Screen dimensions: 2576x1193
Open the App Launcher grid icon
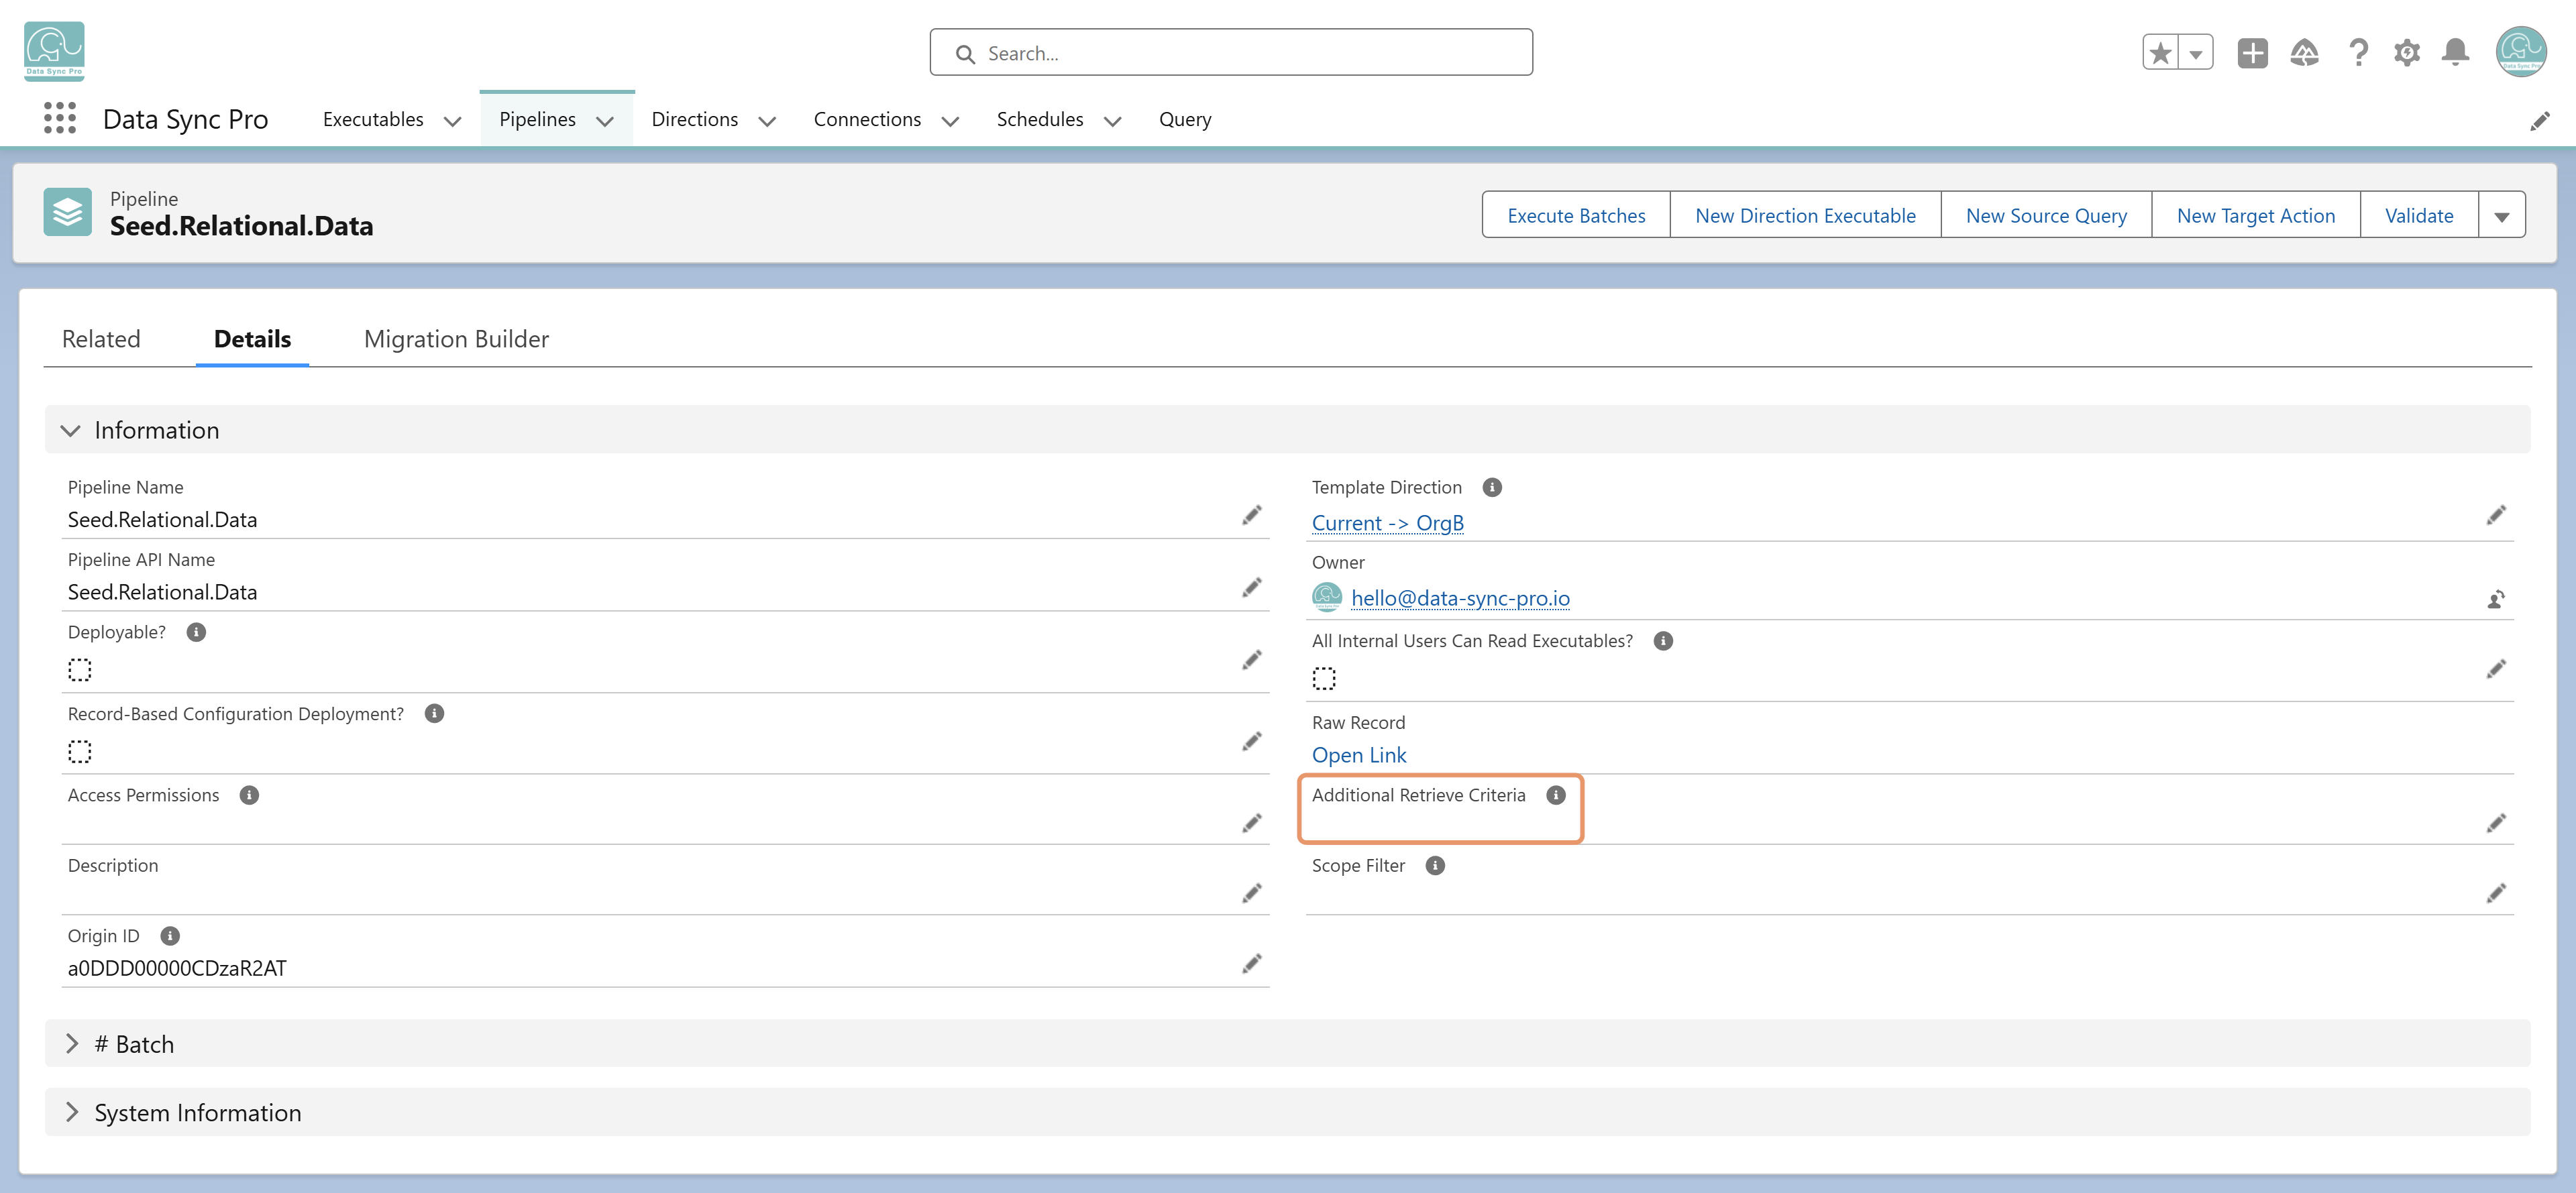click(60, 118)
